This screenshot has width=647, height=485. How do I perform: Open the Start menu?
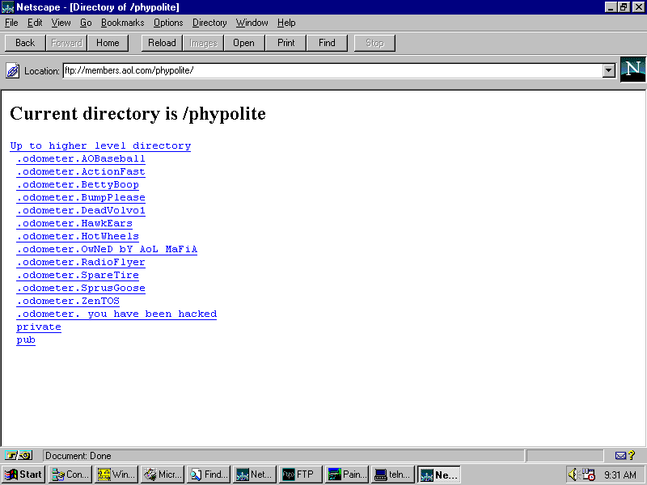(23, 474)
